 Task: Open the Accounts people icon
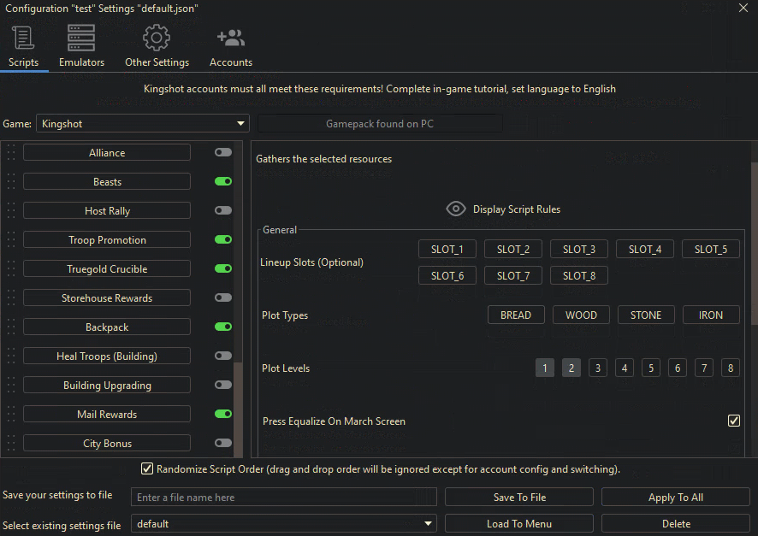tap(231, 38)
